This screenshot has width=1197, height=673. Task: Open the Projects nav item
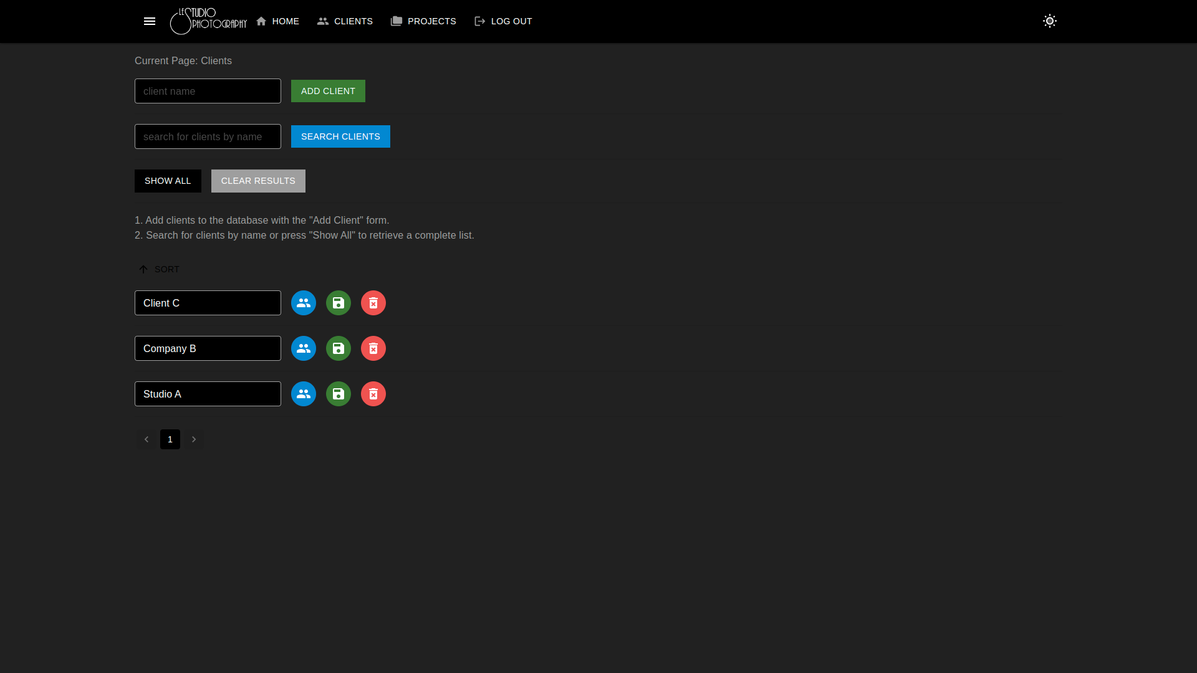click(423, 21)
